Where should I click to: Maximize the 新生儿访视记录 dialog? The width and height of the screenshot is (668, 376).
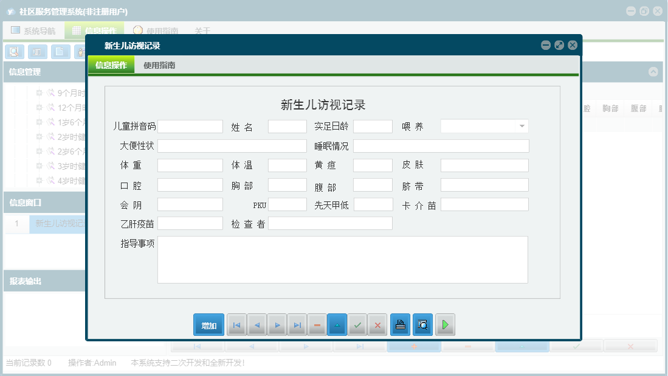[x=559, y=45]
